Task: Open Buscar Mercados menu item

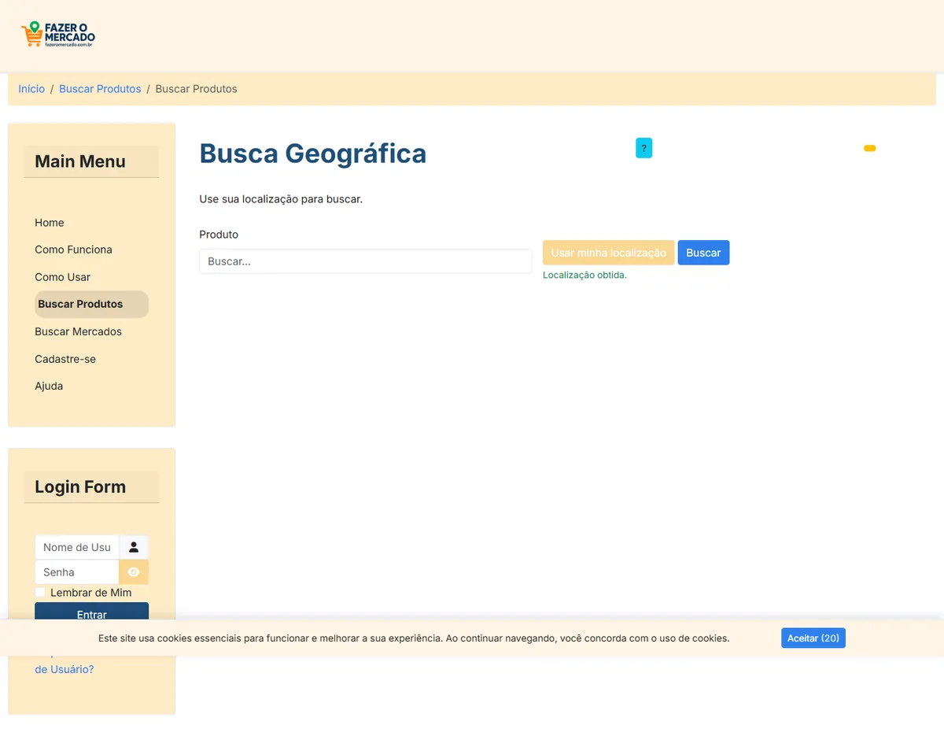Action: click(78, 331)
